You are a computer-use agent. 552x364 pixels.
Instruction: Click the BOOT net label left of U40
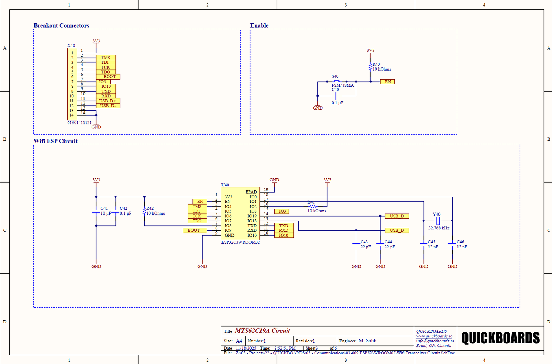194,230
